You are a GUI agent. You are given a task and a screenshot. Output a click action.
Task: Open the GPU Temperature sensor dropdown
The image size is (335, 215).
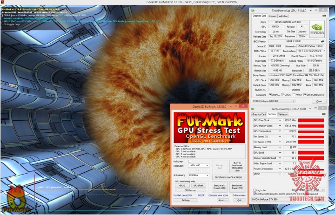point(280,131)
